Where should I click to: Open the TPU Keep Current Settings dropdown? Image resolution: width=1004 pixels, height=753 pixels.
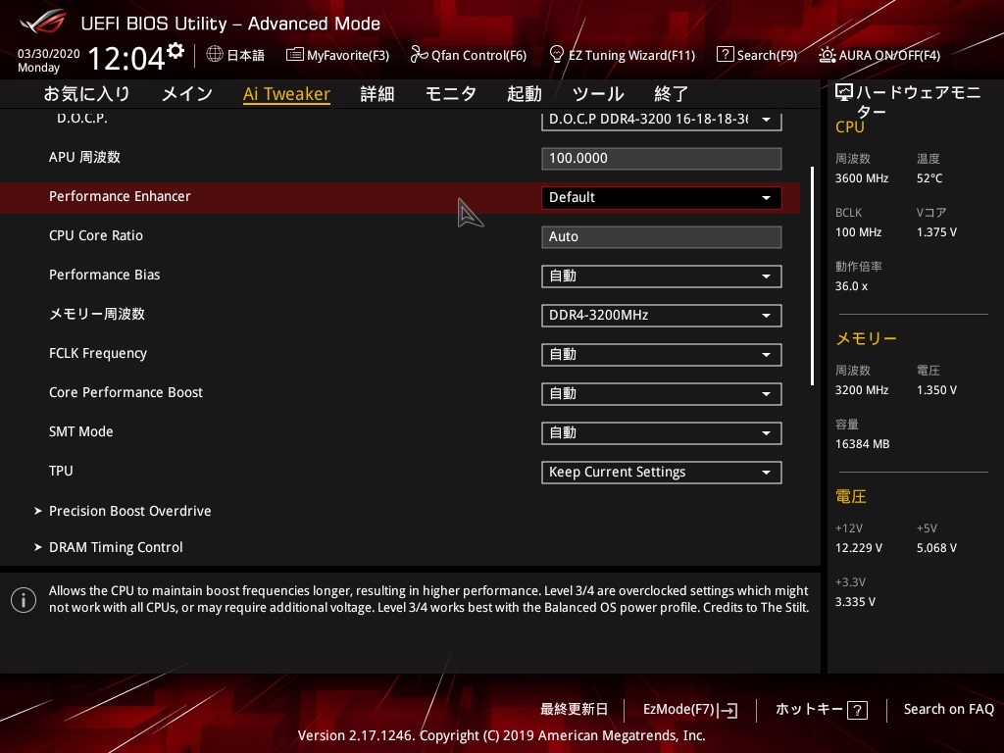click(x=661, y=472)
